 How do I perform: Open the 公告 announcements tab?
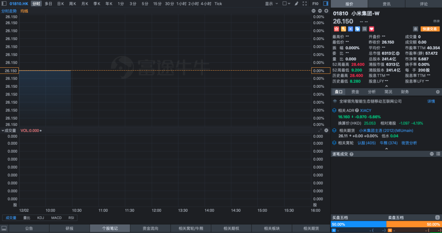(29, 228)
